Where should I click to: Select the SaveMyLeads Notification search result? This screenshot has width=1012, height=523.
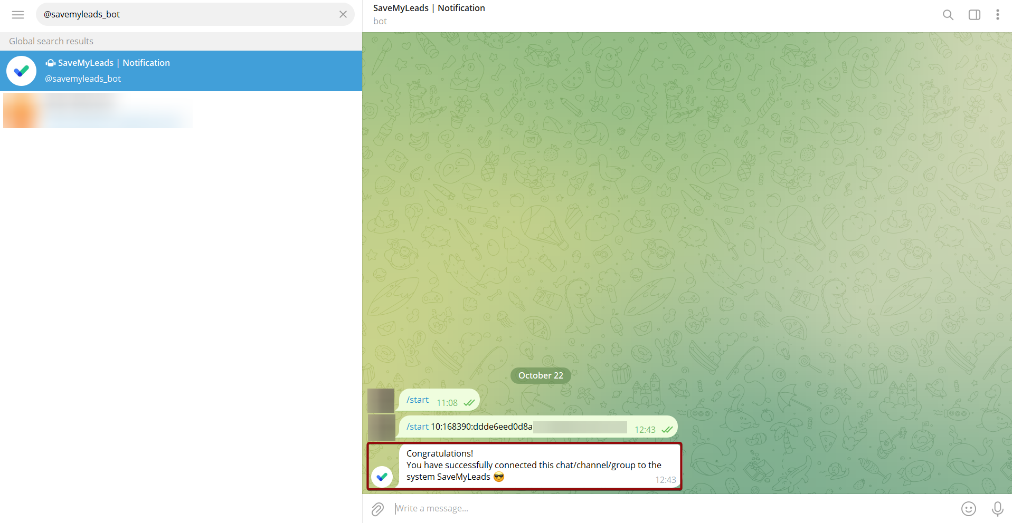158,71
